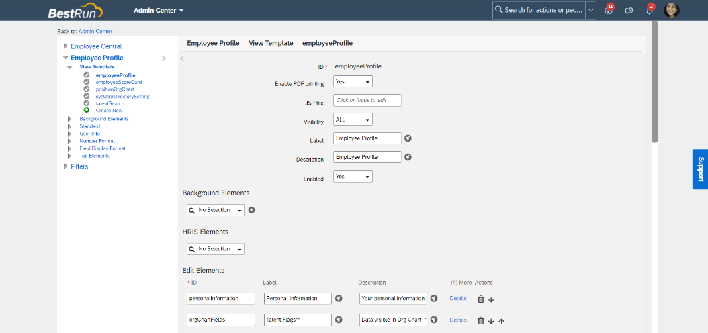This screenshot has width=708, height=333.
Task: Collapse the Employee Profile tree node
Action: [x=66, y=58]
